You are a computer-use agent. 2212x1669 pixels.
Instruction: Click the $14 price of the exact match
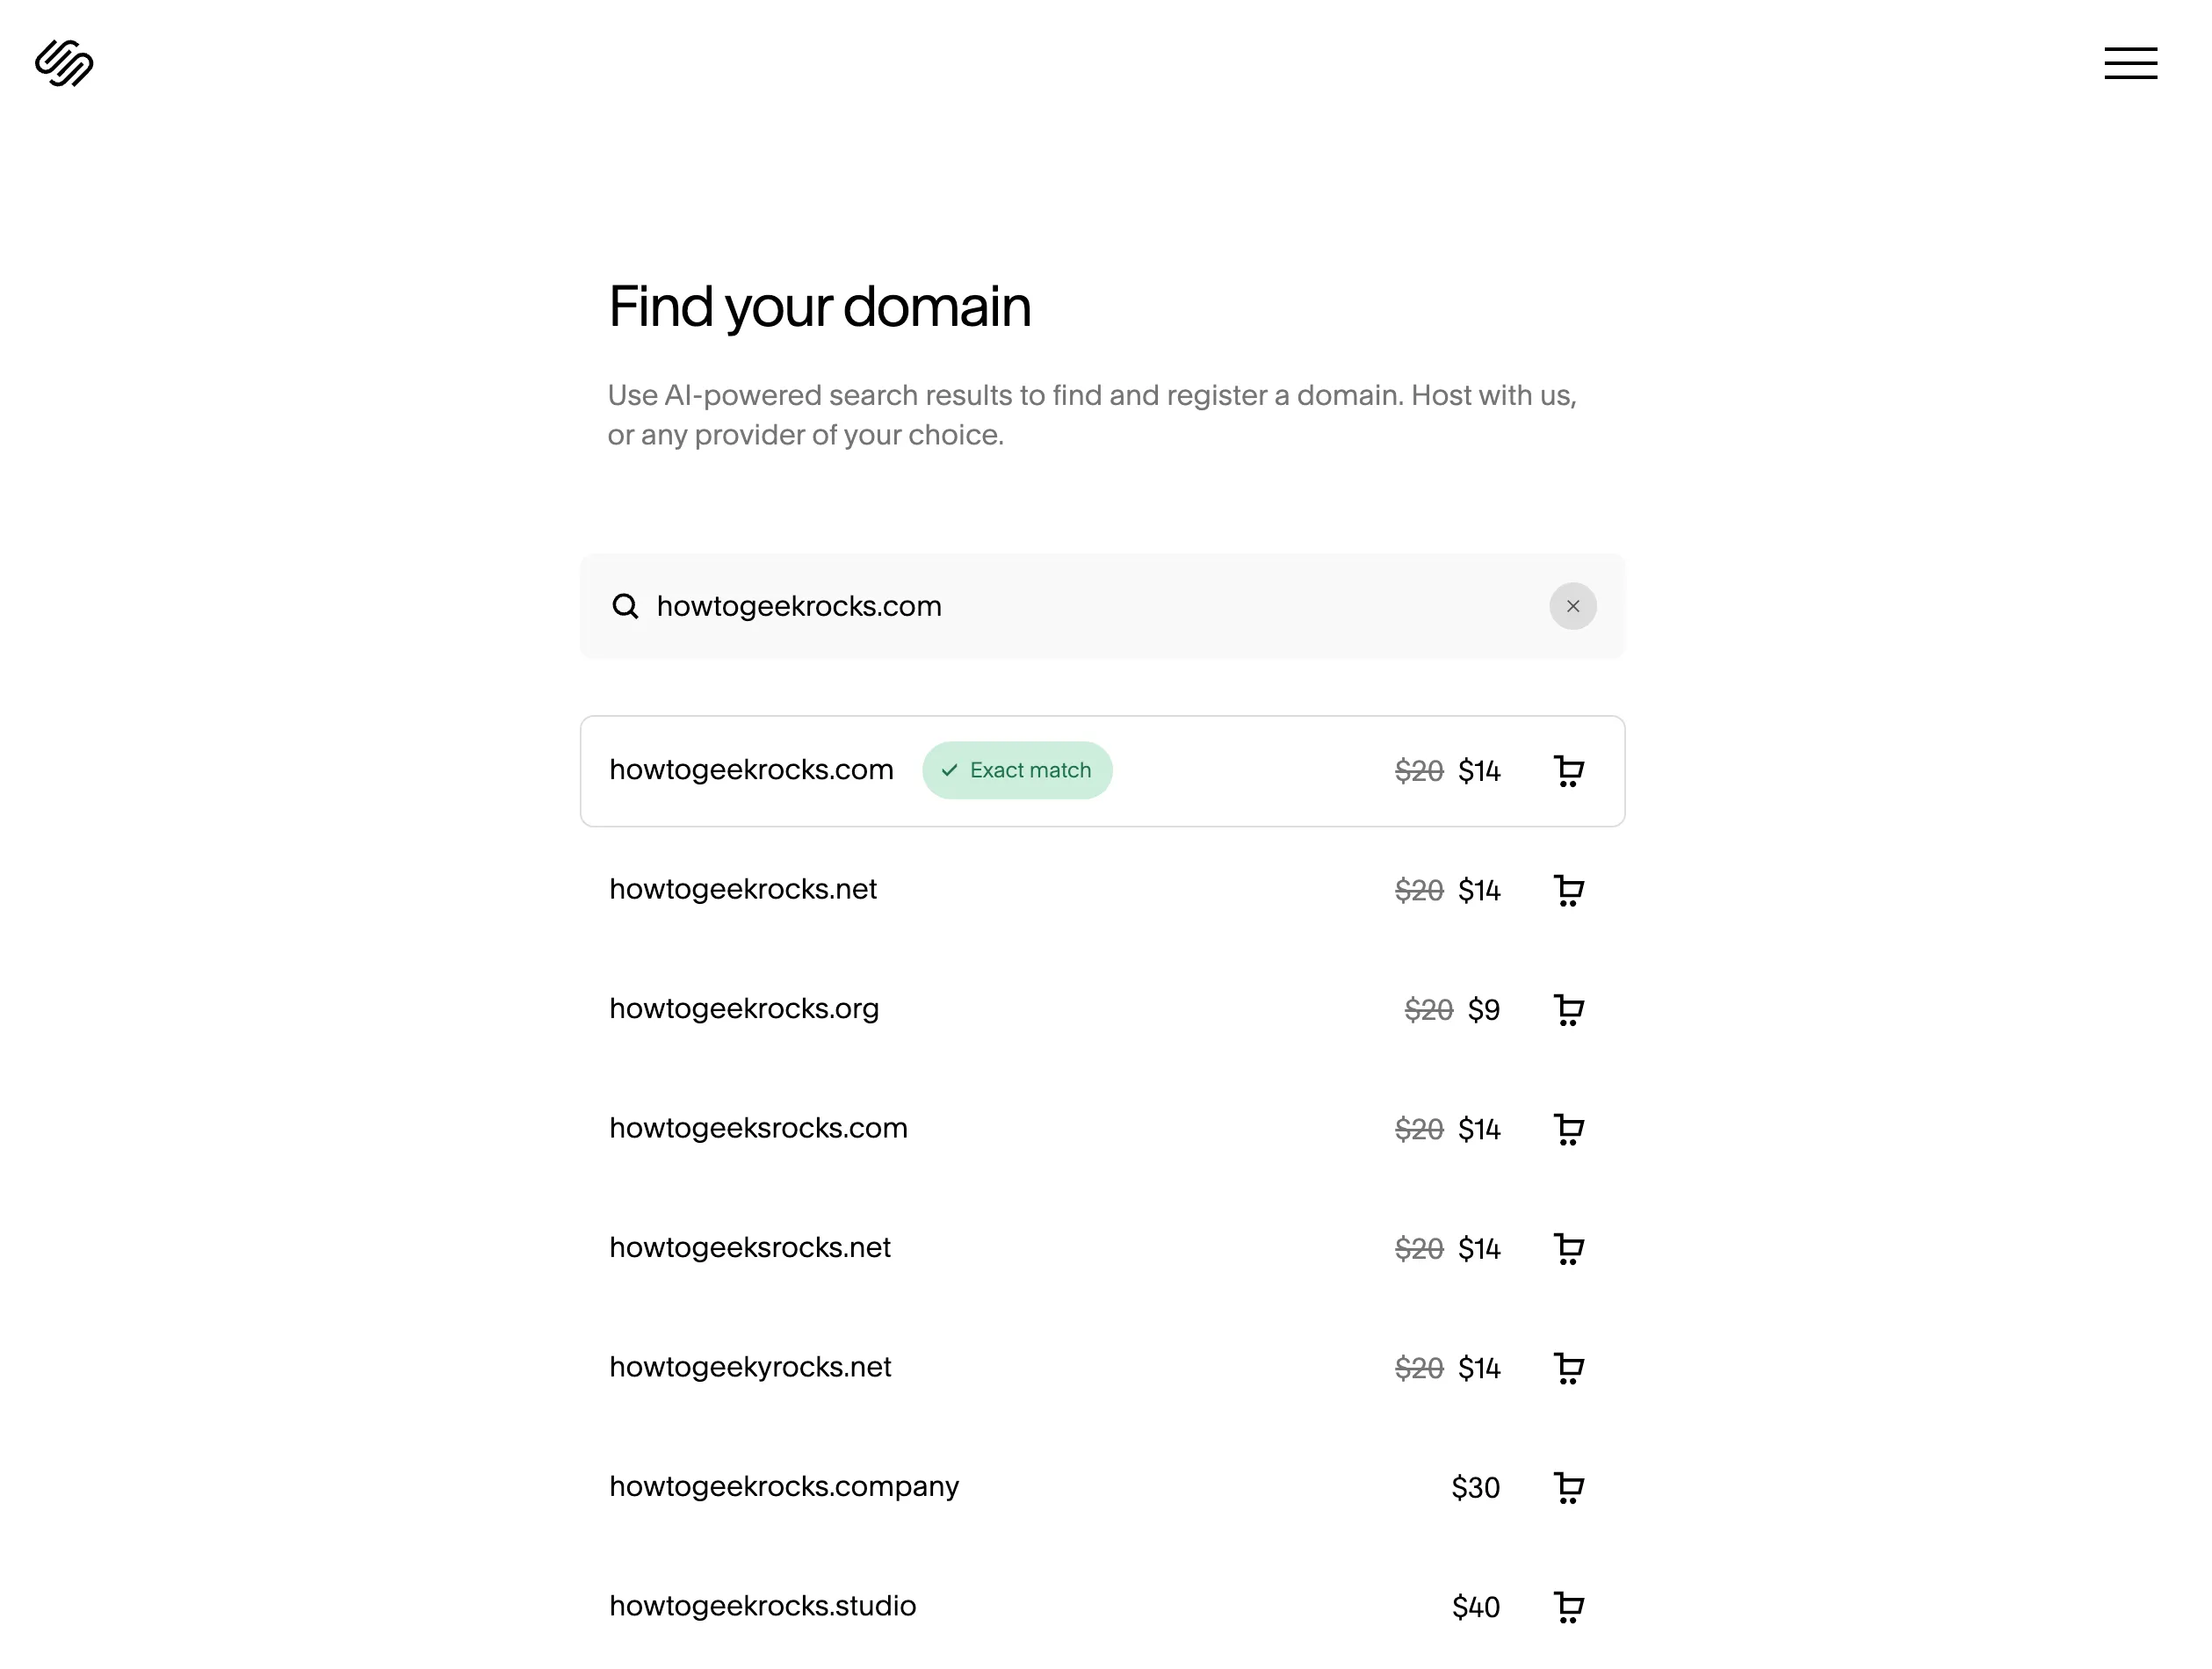click(x=1479, y=771)
